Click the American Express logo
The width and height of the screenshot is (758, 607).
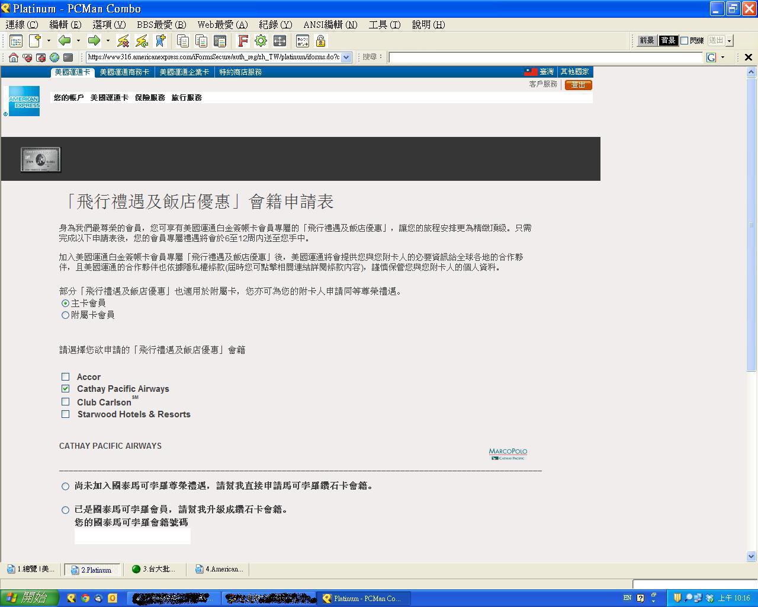[24, 101]
